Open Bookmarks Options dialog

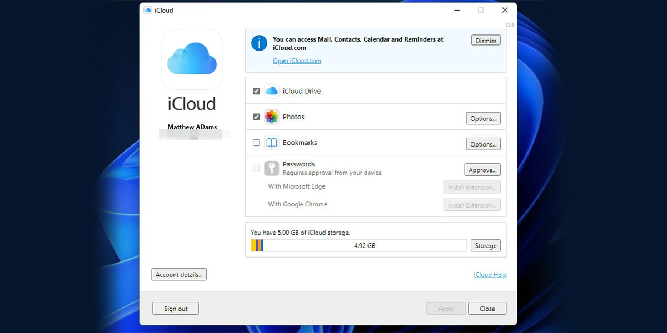(483, 144)
